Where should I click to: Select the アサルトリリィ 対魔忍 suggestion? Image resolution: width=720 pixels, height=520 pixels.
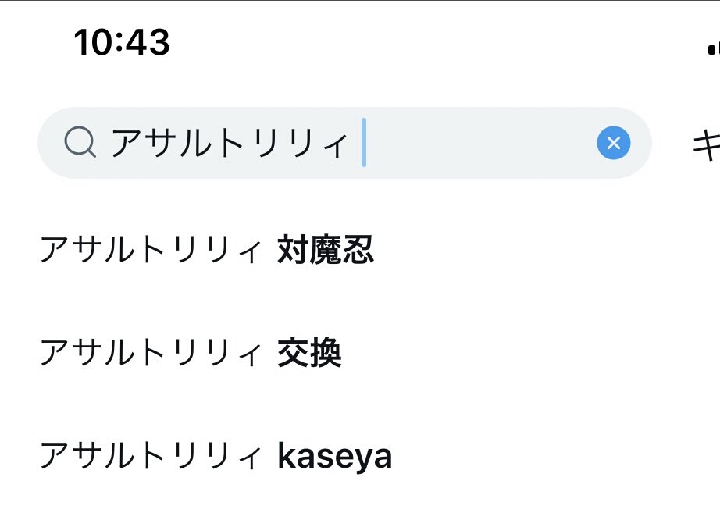pyautogui.click(x=207, y=250)
